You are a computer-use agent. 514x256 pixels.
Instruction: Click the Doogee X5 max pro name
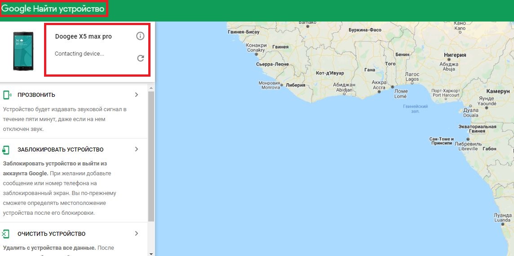point(83,36)
